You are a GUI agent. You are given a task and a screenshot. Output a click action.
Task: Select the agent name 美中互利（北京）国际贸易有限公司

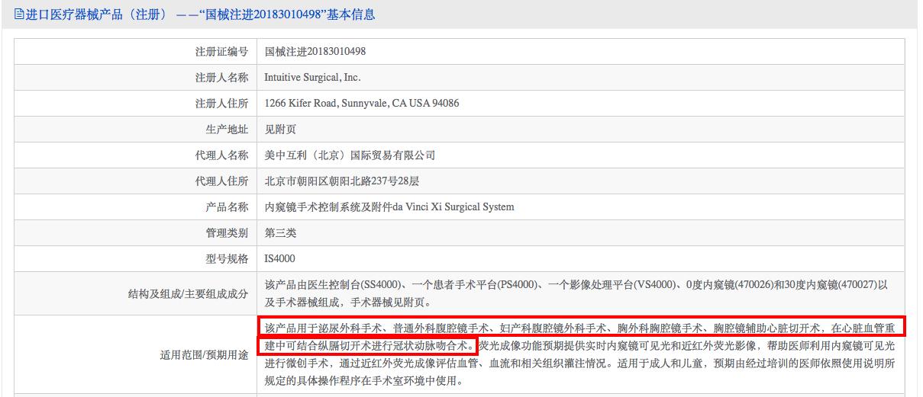[350, 155]
